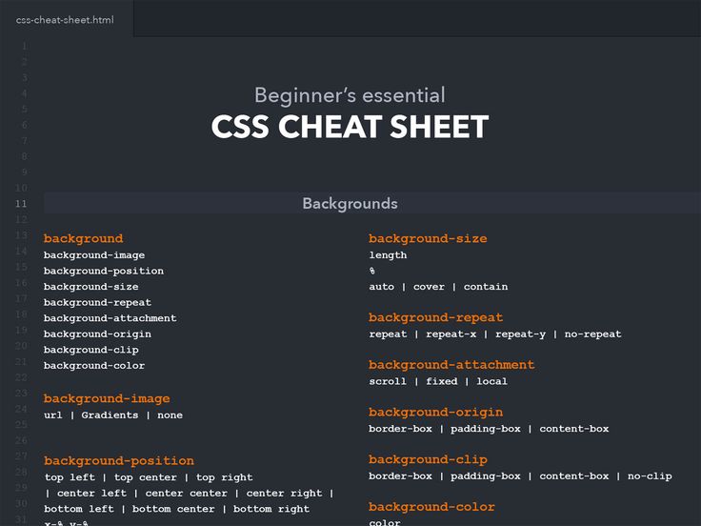Click the orange background-origin heading
This screenshot has height=526, width=701.
pos(435,413)
